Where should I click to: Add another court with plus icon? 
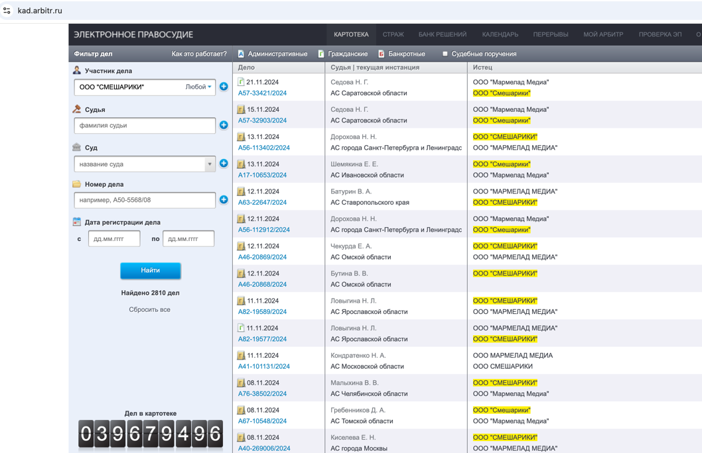[224, 164]
